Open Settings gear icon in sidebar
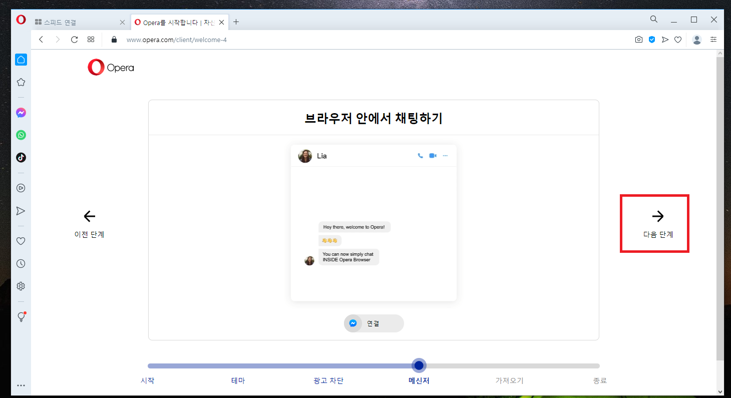The width and height of the screenshot is (731, 398). pos(21,286)
